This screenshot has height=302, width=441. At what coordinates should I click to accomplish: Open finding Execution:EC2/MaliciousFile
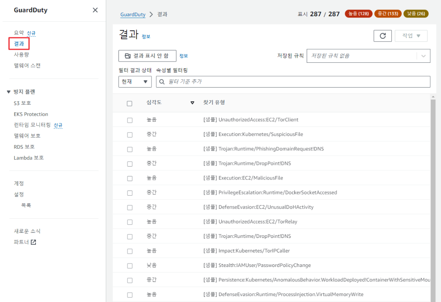(243, 178)
